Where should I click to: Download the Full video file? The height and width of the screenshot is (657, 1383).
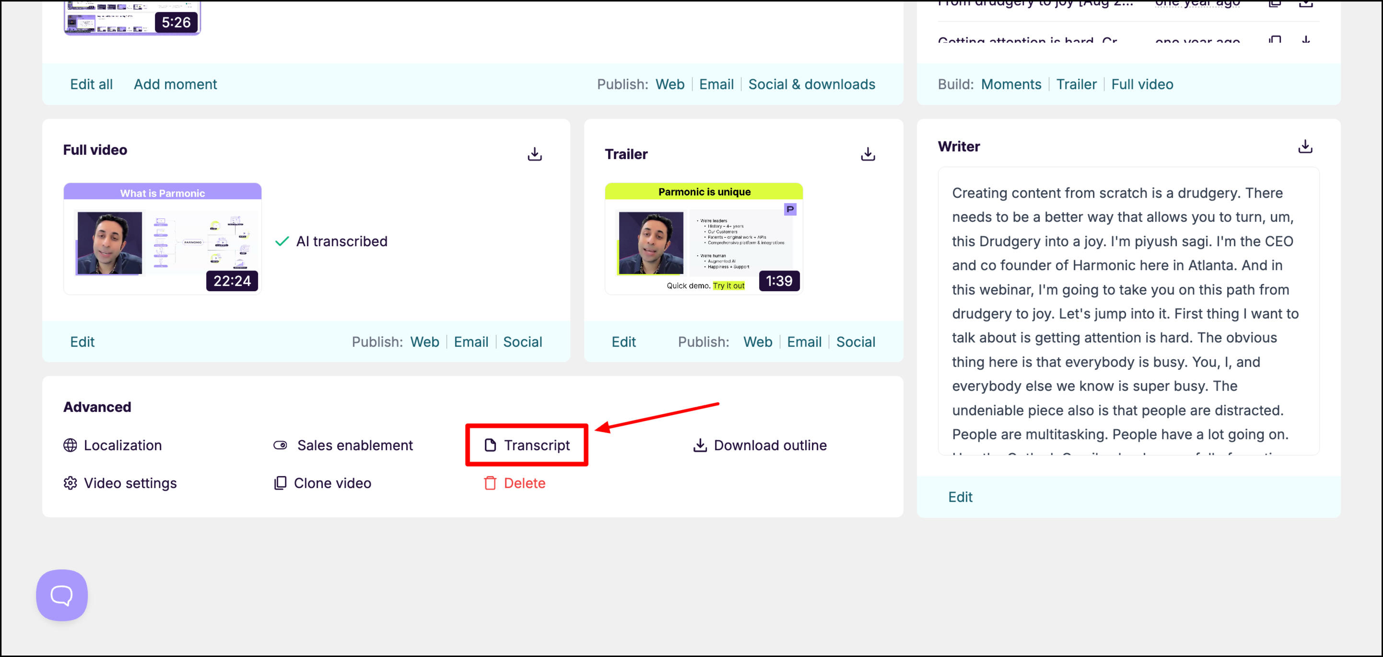tap(534, 155)
